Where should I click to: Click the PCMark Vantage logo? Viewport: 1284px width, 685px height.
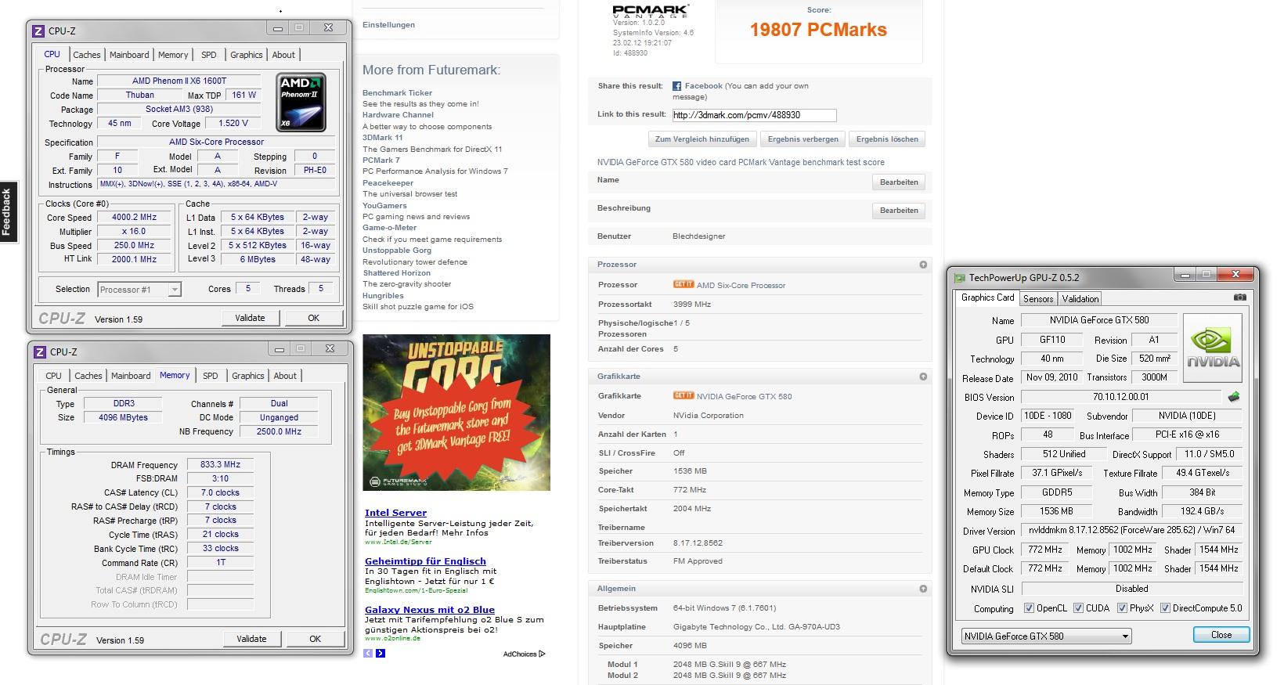click(650, 10)
